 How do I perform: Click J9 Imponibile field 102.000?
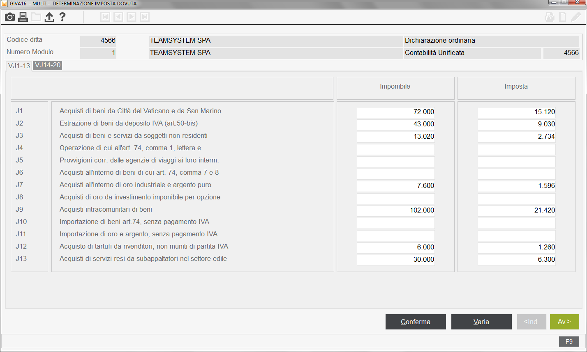[x=396, y=210]
